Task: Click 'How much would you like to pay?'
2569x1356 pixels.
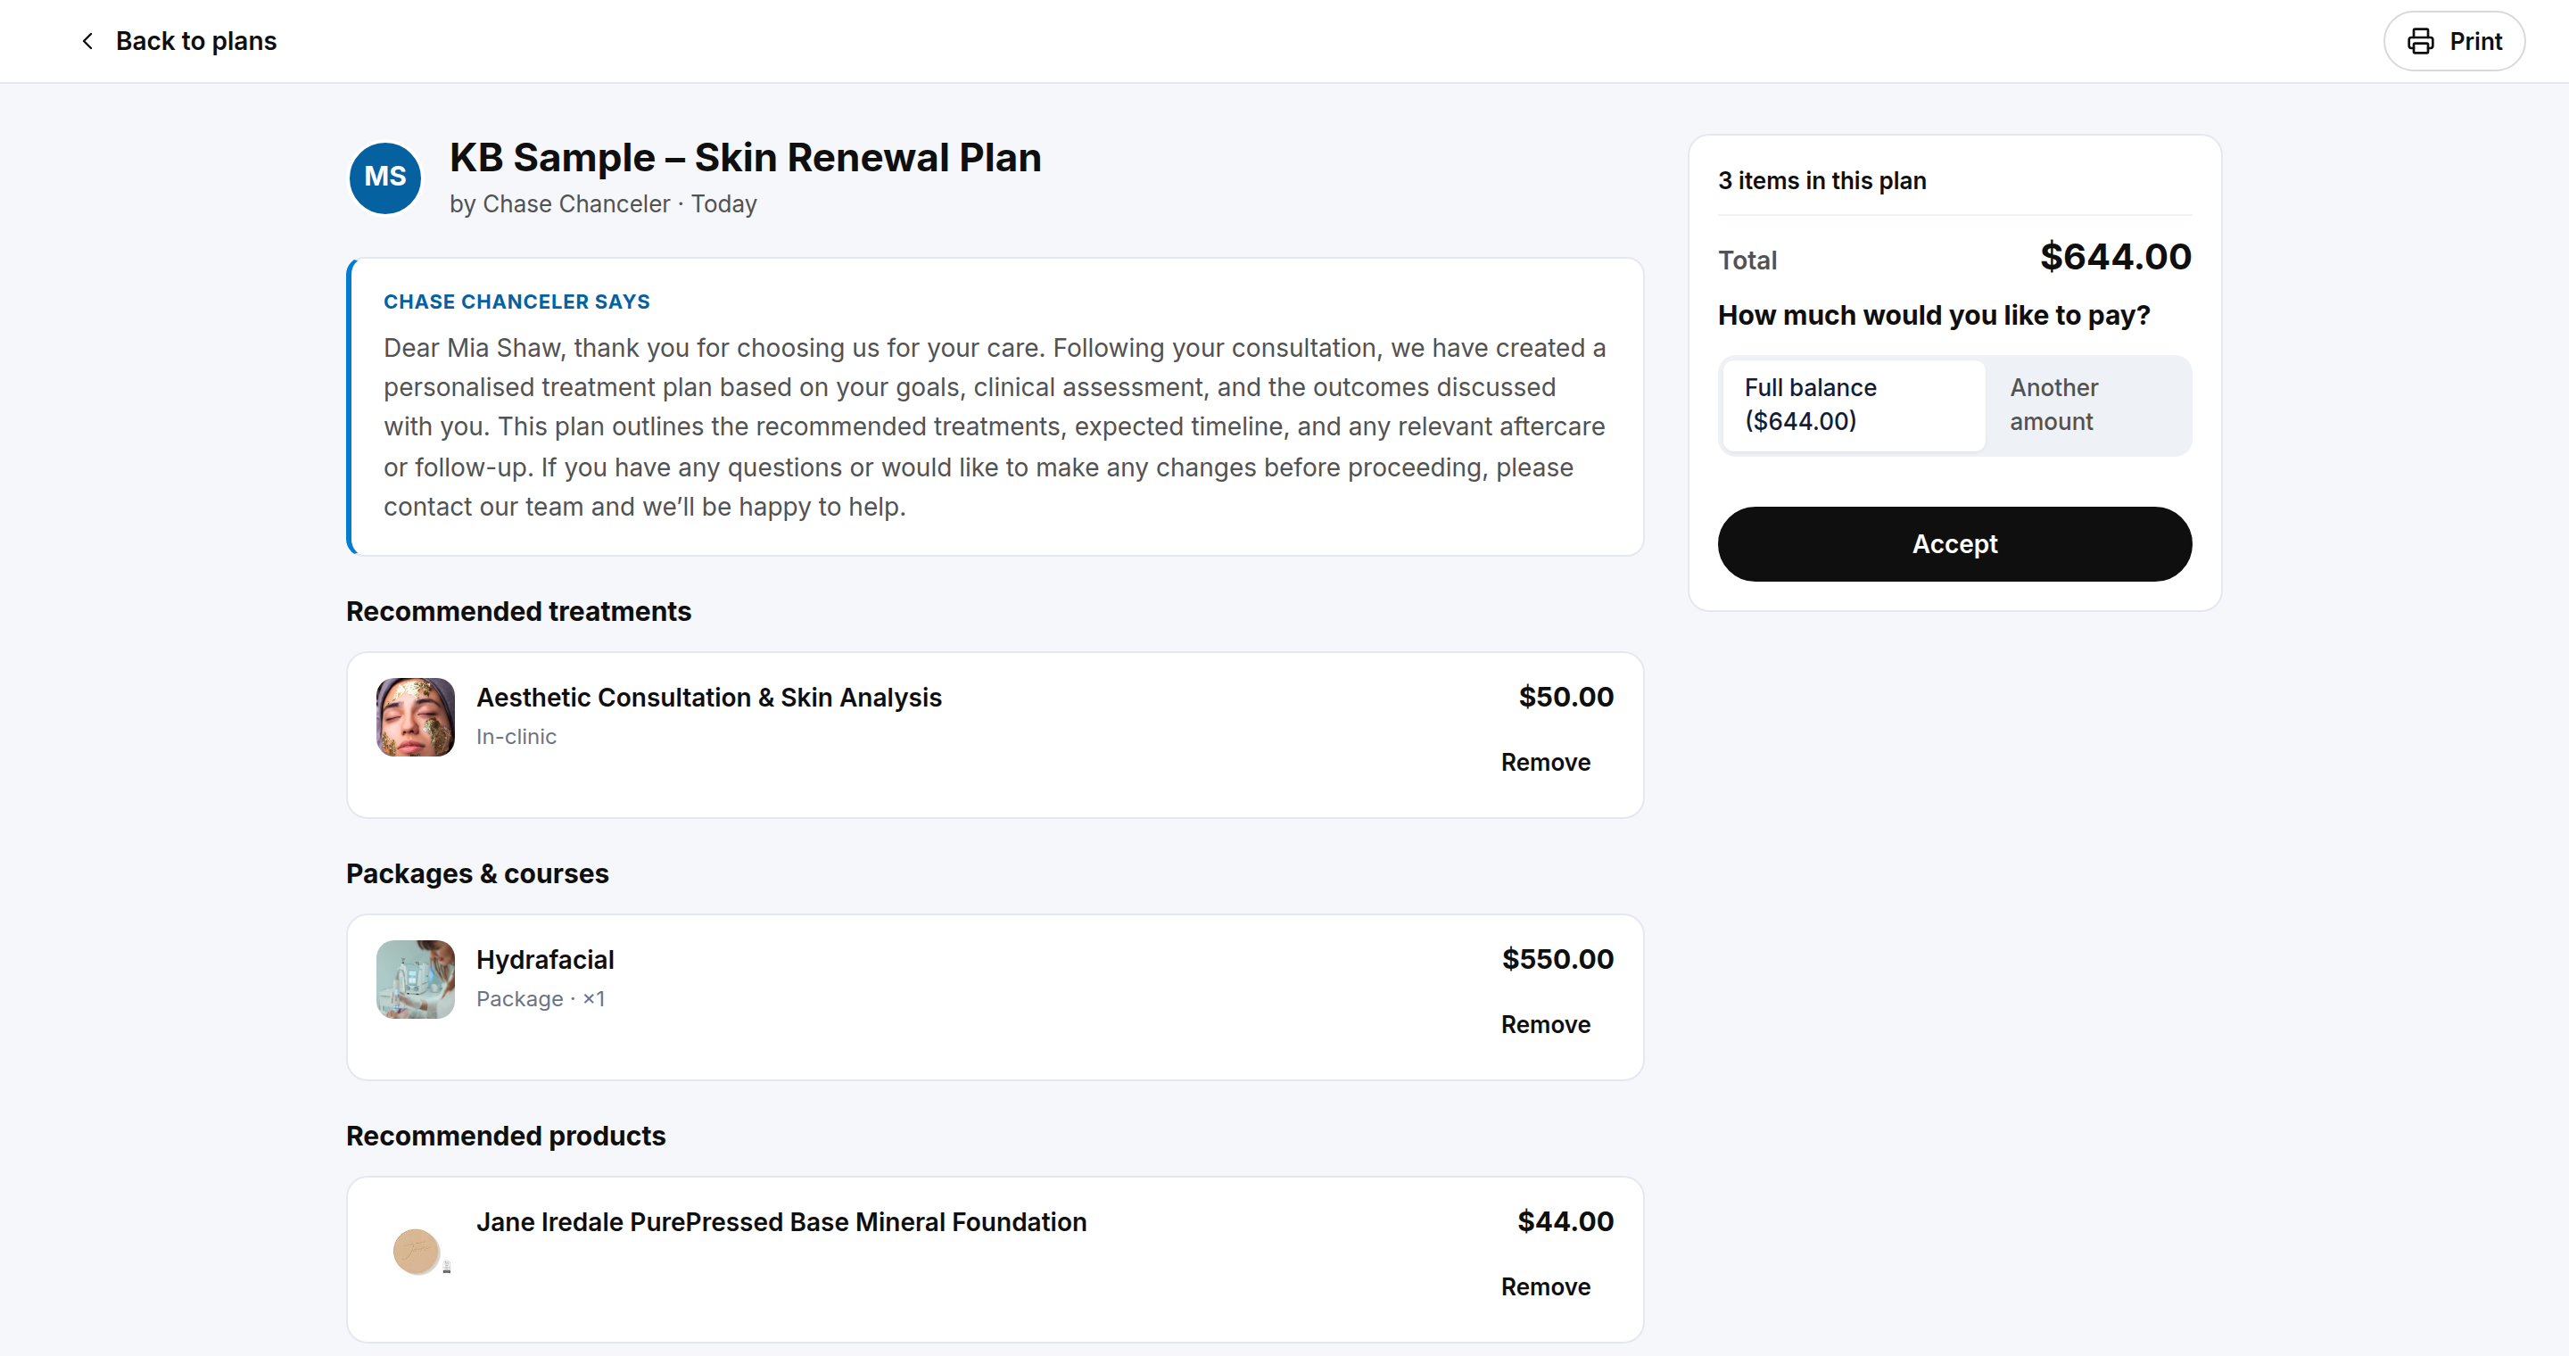Action: (x=1934, y=315)
